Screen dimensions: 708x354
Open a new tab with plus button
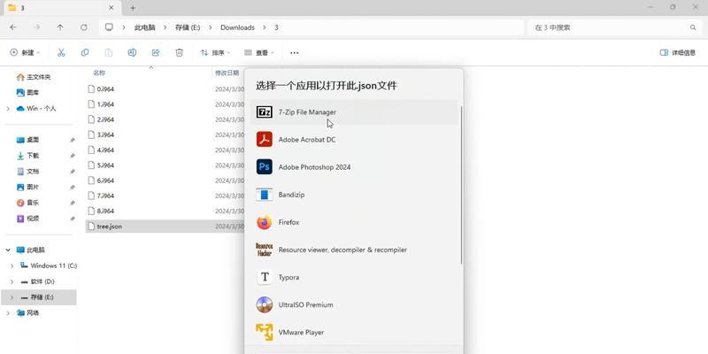tap(133, 8)
